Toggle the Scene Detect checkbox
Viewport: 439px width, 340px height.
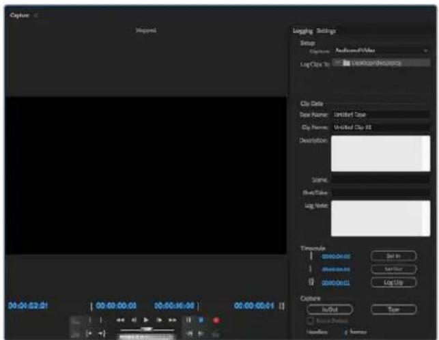point(310,321)
